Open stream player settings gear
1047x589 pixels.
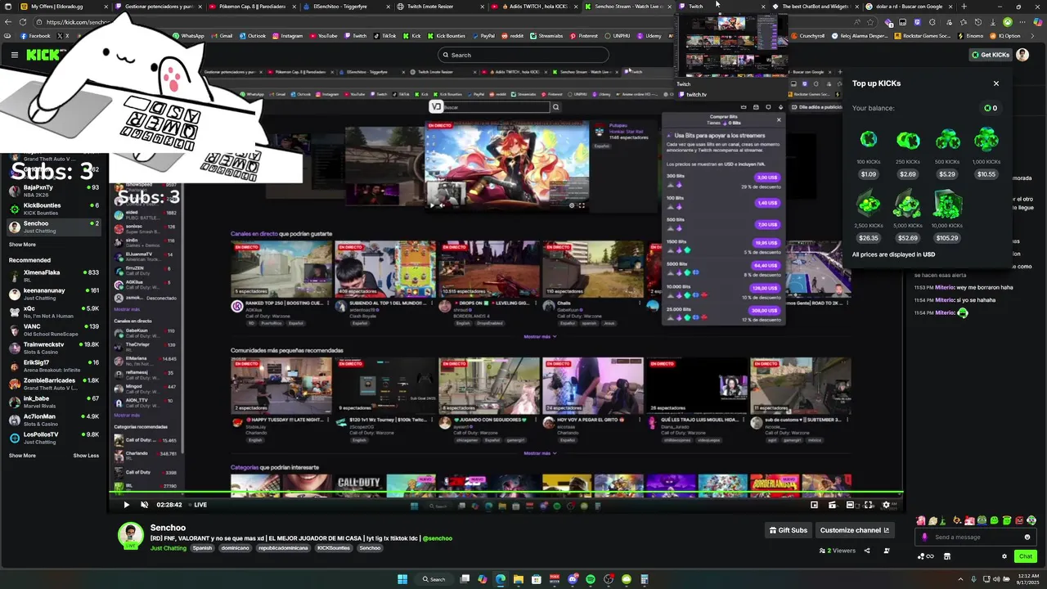[x=886, y=505]
